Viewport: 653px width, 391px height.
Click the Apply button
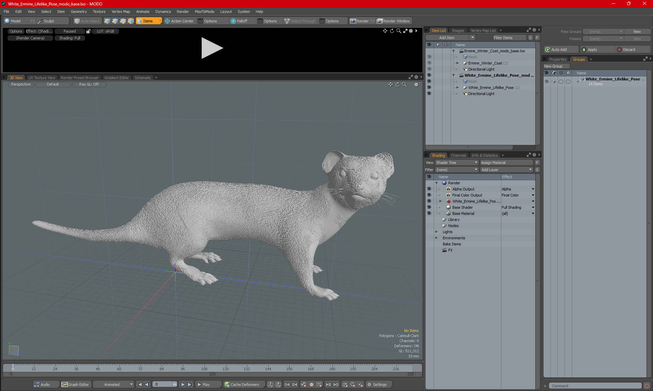click(x=597, y=50)
